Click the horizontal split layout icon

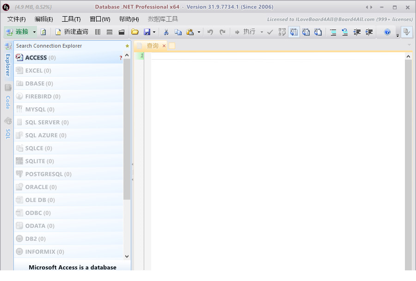pyautogui.click(x=110, y=32)
